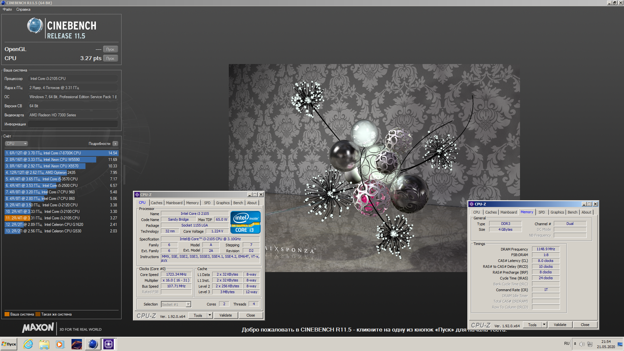This screenshot has height=351, width=624.
Task: Open Graphics tab in Memory CPU-Z window
Action: pos(557,212)
